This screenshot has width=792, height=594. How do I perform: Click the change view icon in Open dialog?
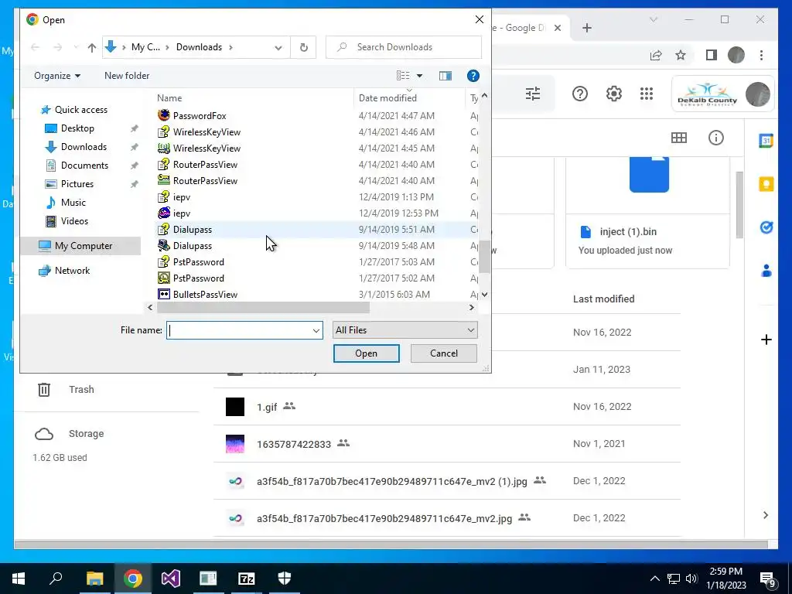click(403, 76)
